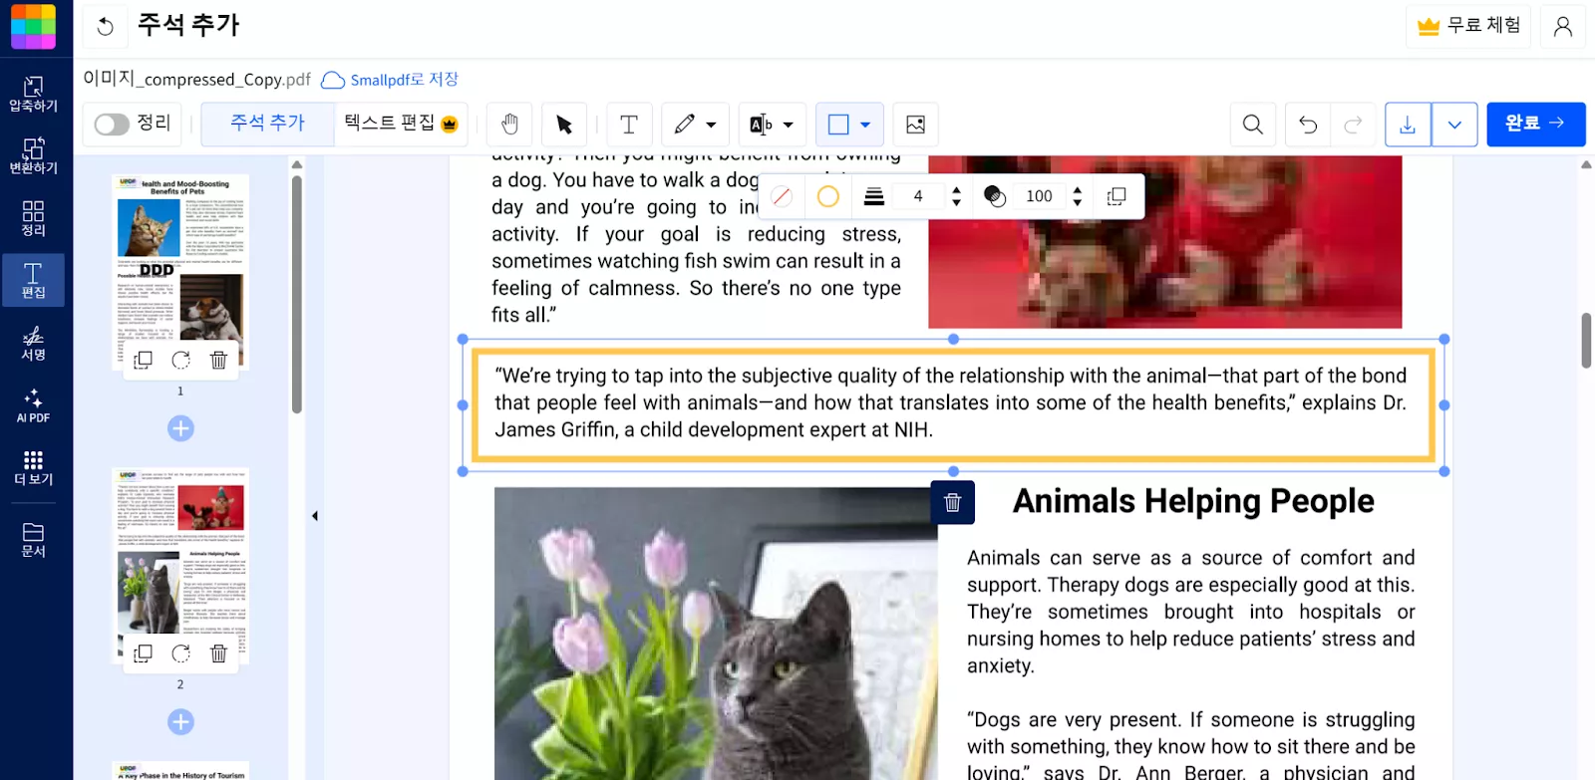Select the pencil draw tool

point(685,125)
